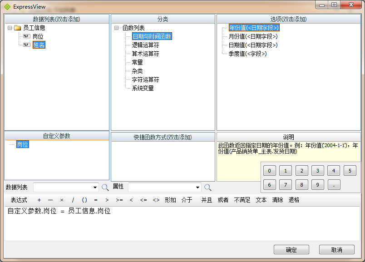Insert the <= operator

(x=143, y=200)
